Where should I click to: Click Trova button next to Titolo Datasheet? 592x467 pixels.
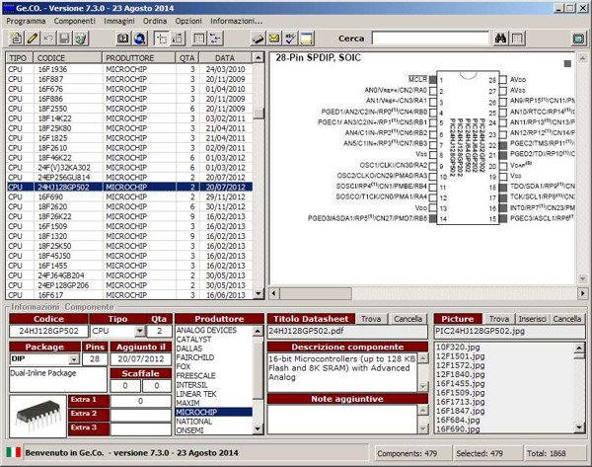click(371, 319)
